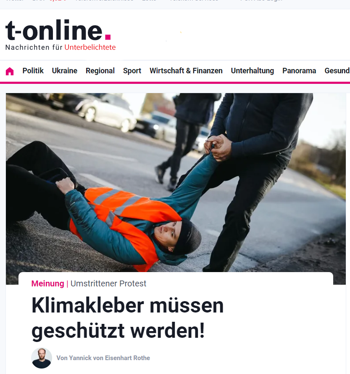Screen dimensions: 350x374
Task: Click the pink dot in t-online logo
Action: (x=108, y=37)
